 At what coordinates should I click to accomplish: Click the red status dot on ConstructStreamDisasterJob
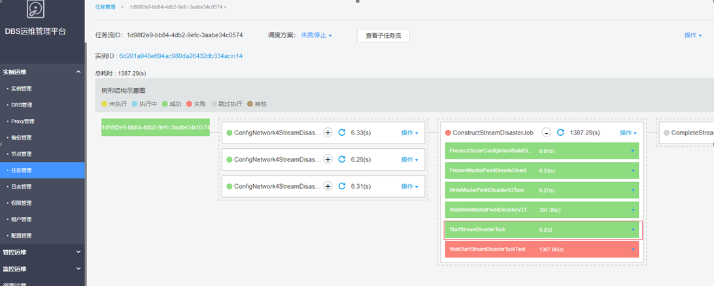[448, 133]
